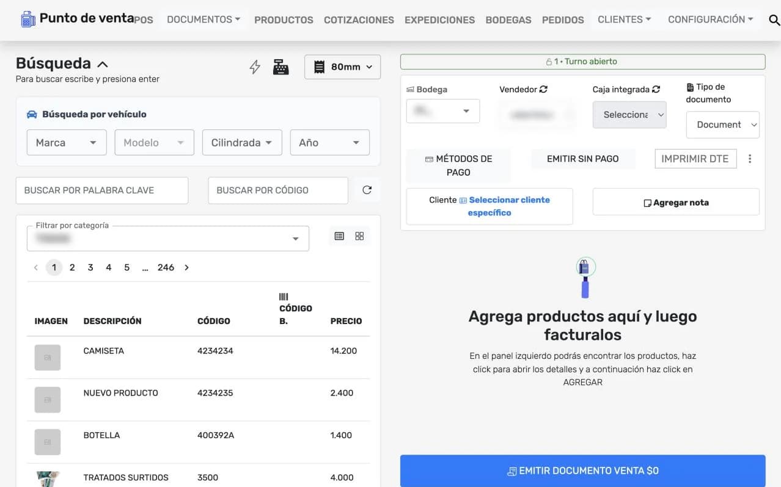This screenshot has height=487, width=781.
Task: Click the CAMISETA product image placeholder
Action: tap(48, 358)
